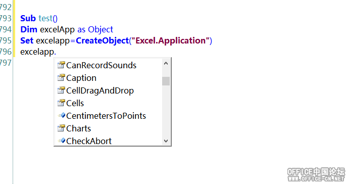Screen dimensions: 348x184
Task: Click the Charts property icon
Action: [x=61, y=128]
